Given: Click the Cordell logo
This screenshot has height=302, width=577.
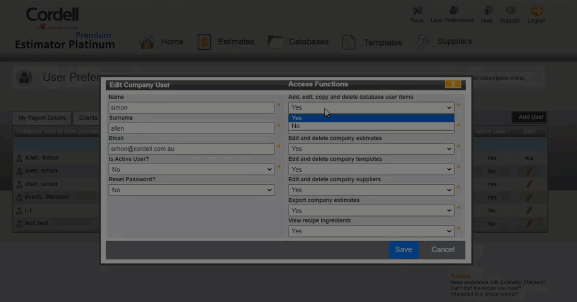Looking at the screenshot, I should point(53,17).
